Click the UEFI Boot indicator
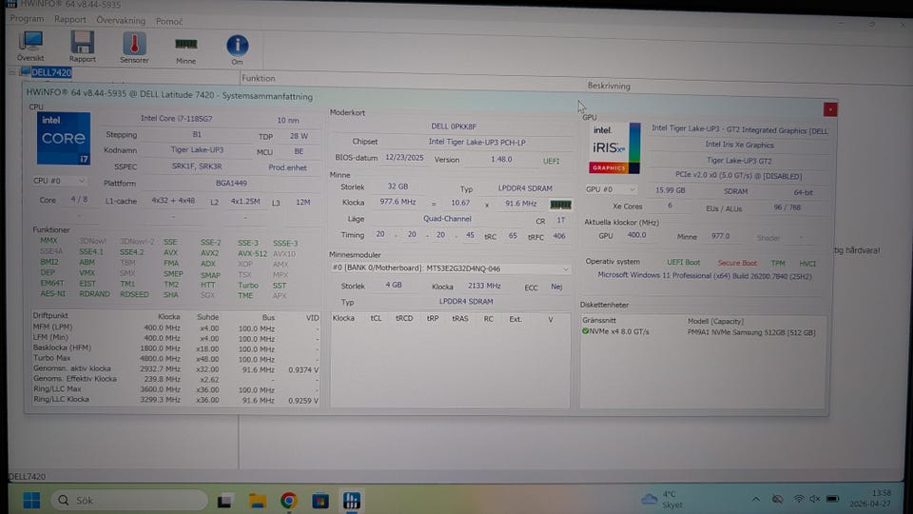913x514 pixels. [683, 263]
